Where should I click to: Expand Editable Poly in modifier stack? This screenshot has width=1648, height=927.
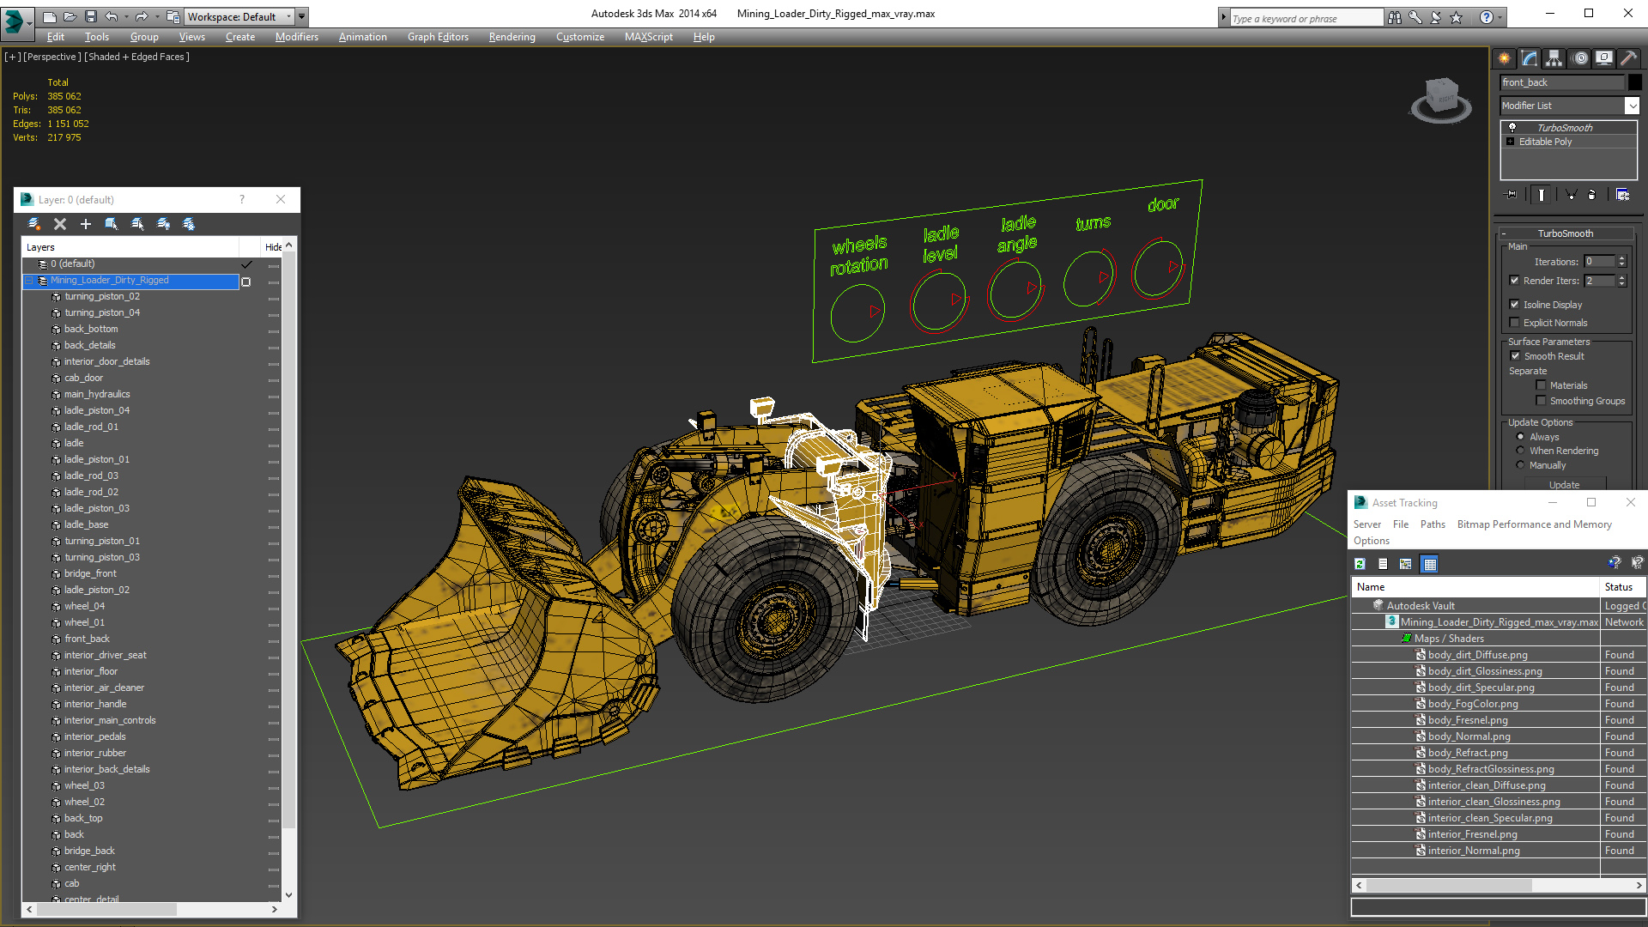tap(1511, 142)
